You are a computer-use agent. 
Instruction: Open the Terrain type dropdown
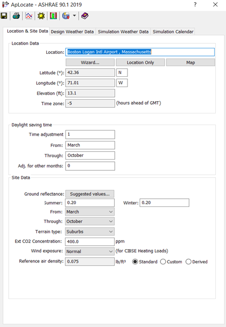(x=90, y=231)
